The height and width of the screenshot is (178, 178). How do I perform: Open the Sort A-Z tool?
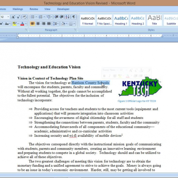point(67,17)
